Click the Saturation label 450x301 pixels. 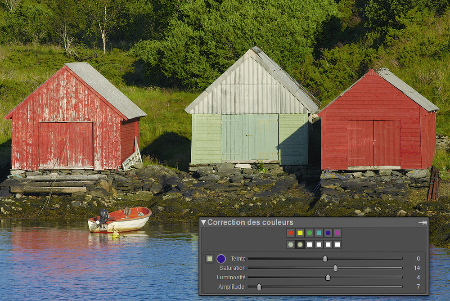pos(233,268)
